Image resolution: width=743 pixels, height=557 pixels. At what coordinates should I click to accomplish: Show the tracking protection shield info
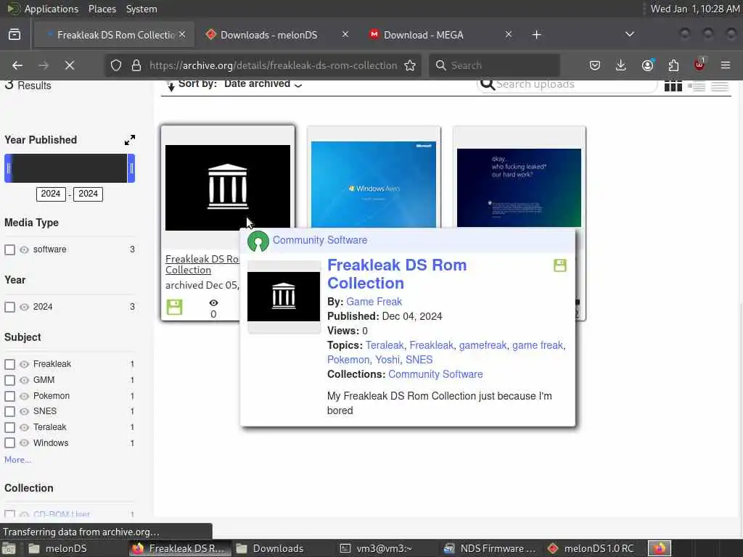coord(116,65)
